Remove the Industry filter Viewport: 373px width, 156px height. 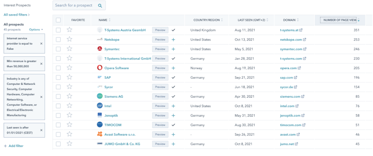[41, 97]
